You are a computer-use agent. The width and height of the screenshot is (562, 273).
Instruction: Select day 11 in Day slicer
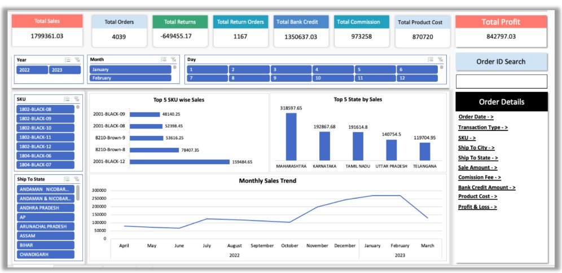(375, 78)
